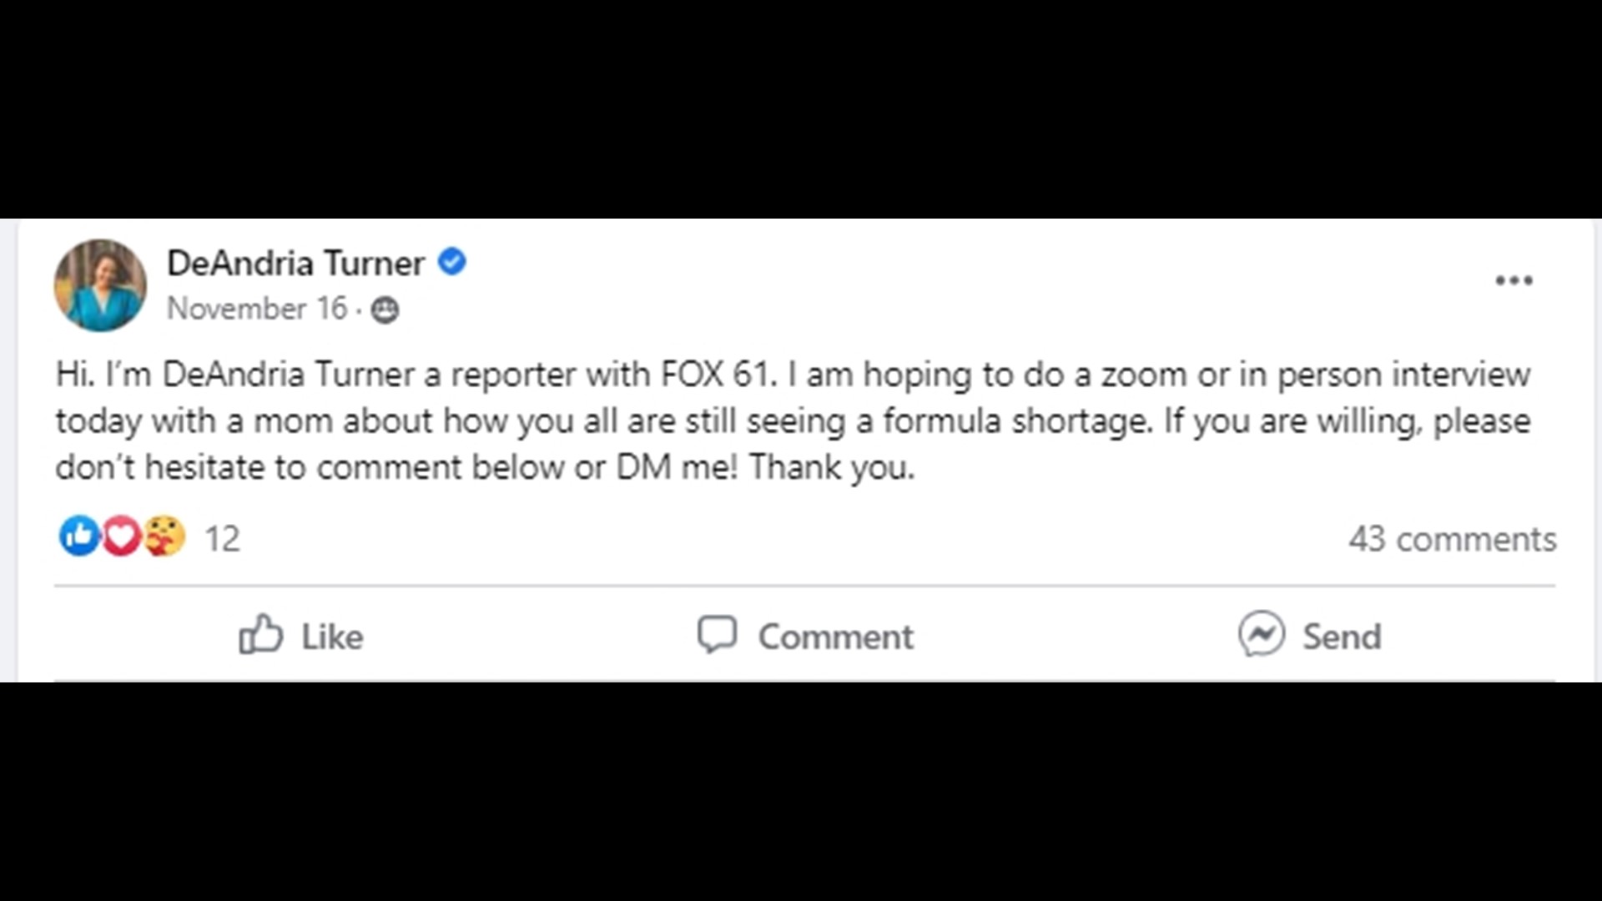1602x901 pixels.
Task: Click the blue verified badge next to DeAndria Turner
Action: (452, 262)
